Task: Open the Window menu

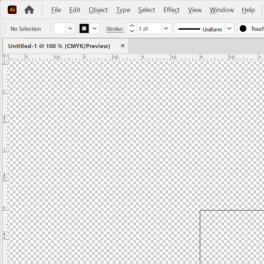Action: pyautogui.click(x=221, y=10)
